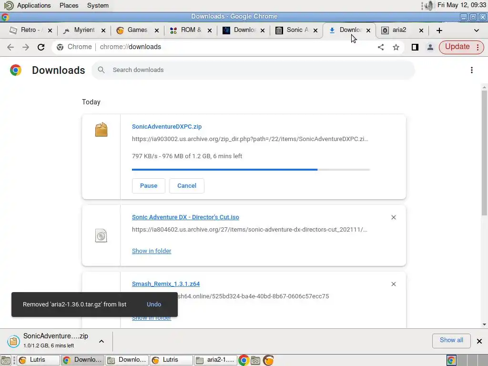Image resolution: width=488 pixels, height=366 pixels.
Task: Open the Applications menu
Action: (x=34, y=5)
